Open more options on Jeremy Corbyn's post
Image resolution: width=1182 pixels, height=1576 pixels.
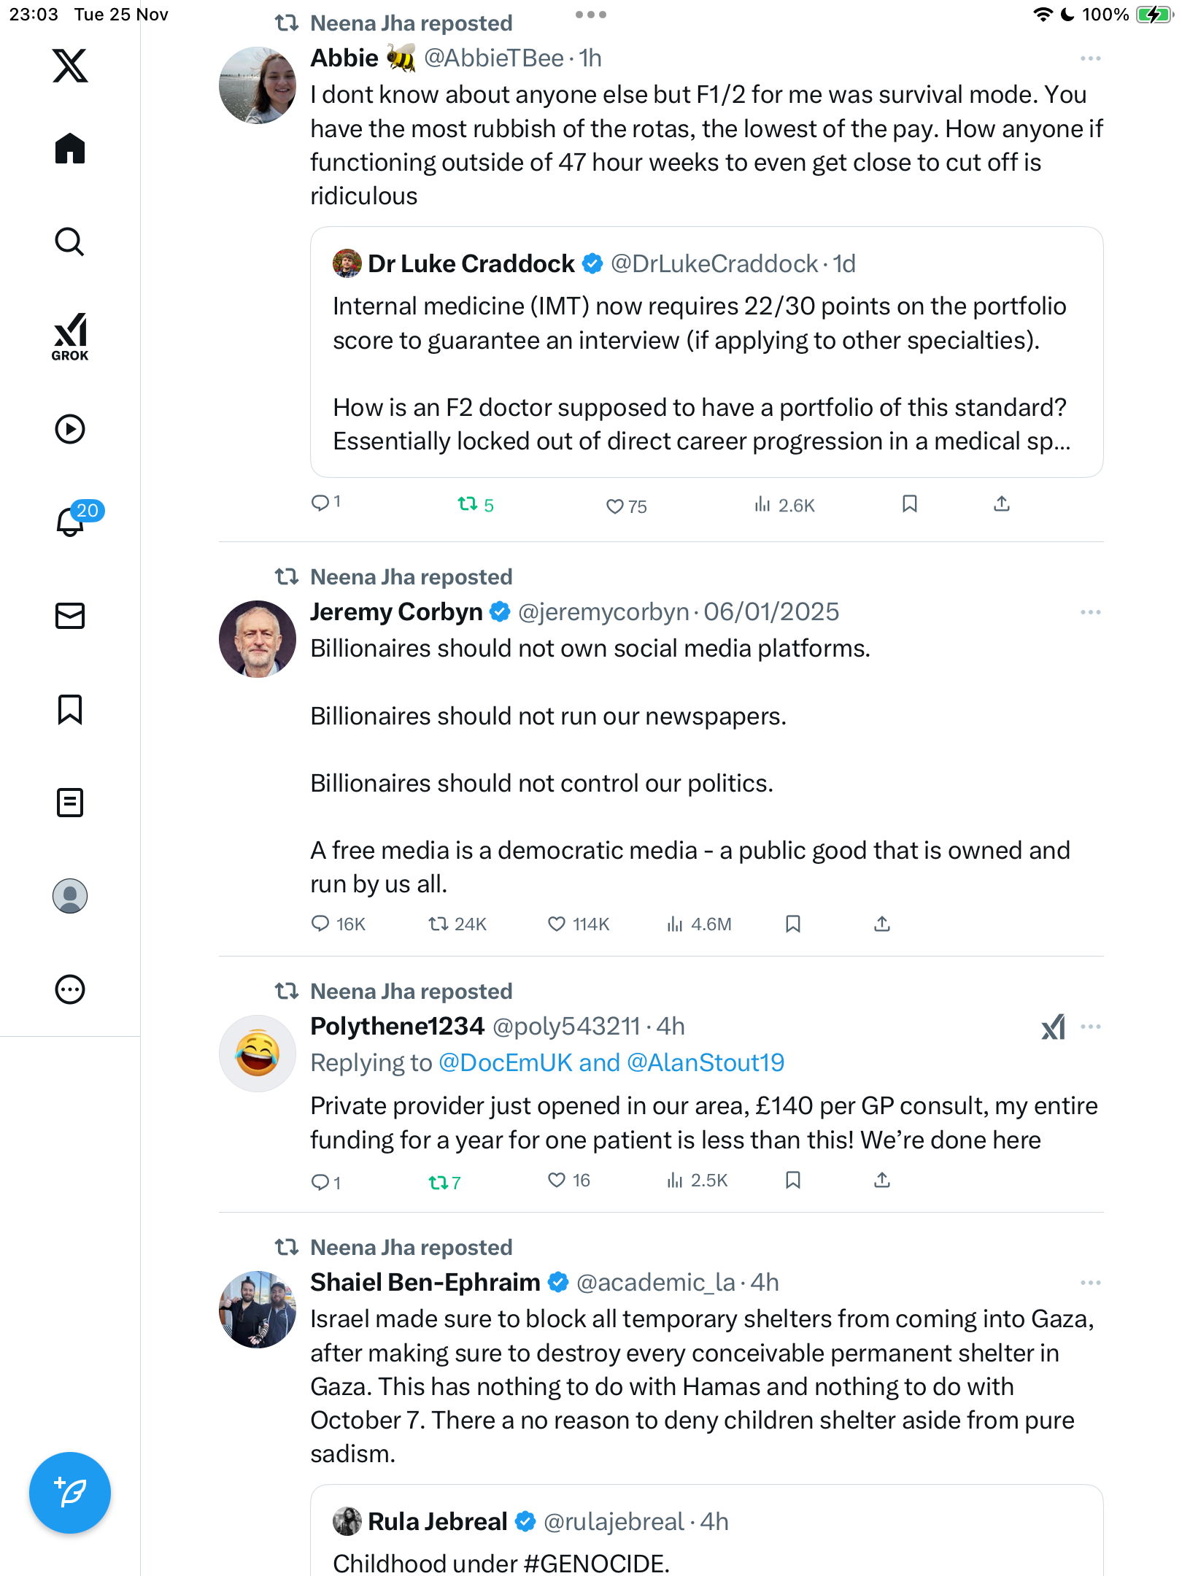[1090, 612]
